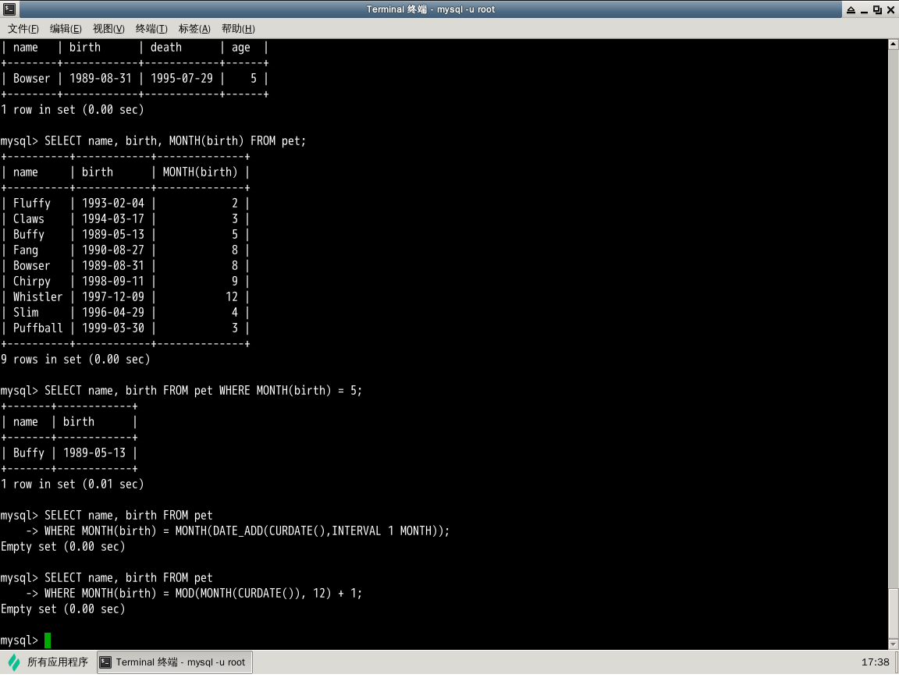Close the mysql terminal window

point(890,9)
